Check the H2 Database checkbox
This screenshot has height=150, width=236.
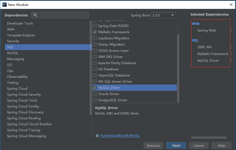pyautogui.click(x=95, y=69)
